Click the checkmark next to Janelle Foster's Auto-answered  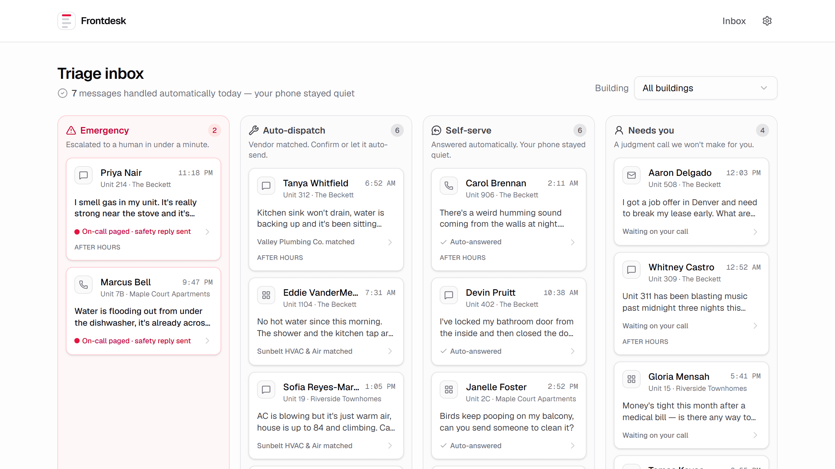[x=443, y=446]
